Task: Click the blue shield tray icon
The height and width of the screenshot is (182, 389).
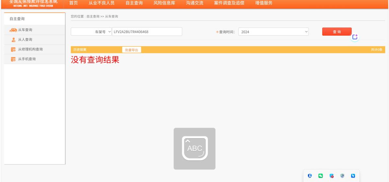Action: [x=310, y=176]
